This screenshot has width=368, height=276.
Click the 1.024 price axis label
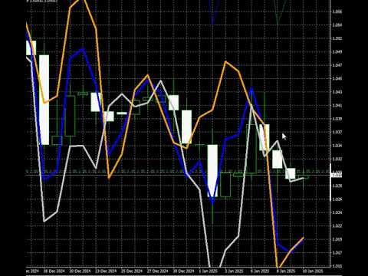(337, 212)
